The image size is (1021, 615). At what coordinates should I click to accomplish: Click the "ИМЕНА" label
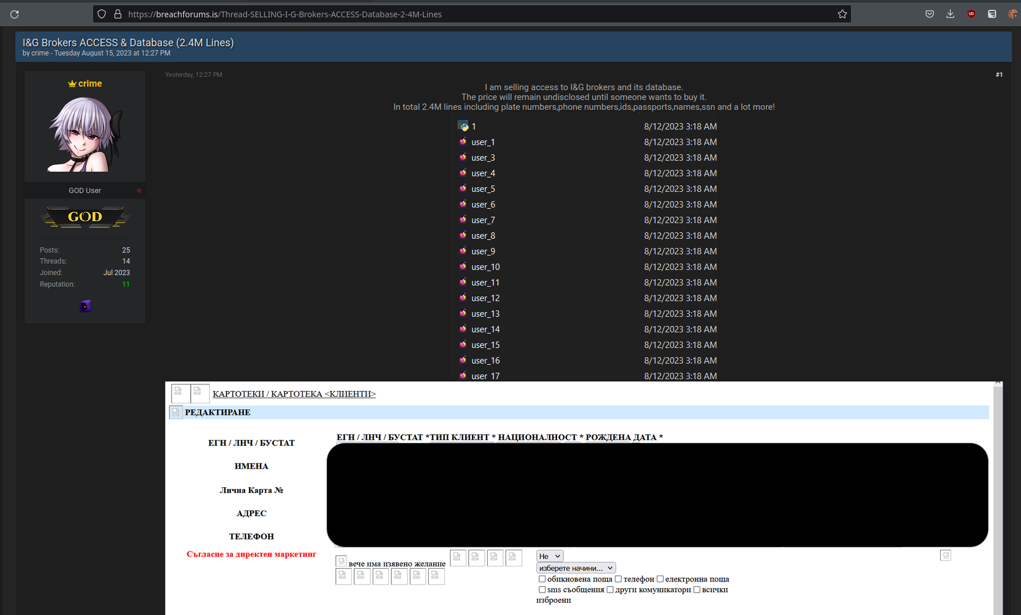click(251, 466)
